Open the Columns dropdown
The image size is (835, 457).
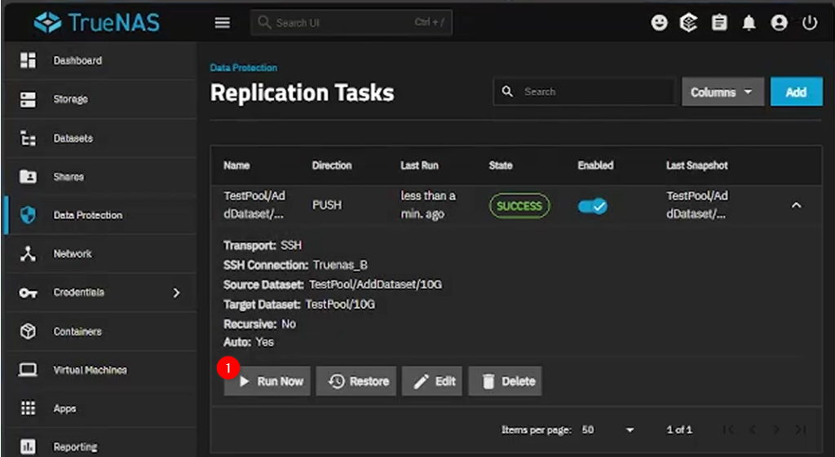(722, 92)
